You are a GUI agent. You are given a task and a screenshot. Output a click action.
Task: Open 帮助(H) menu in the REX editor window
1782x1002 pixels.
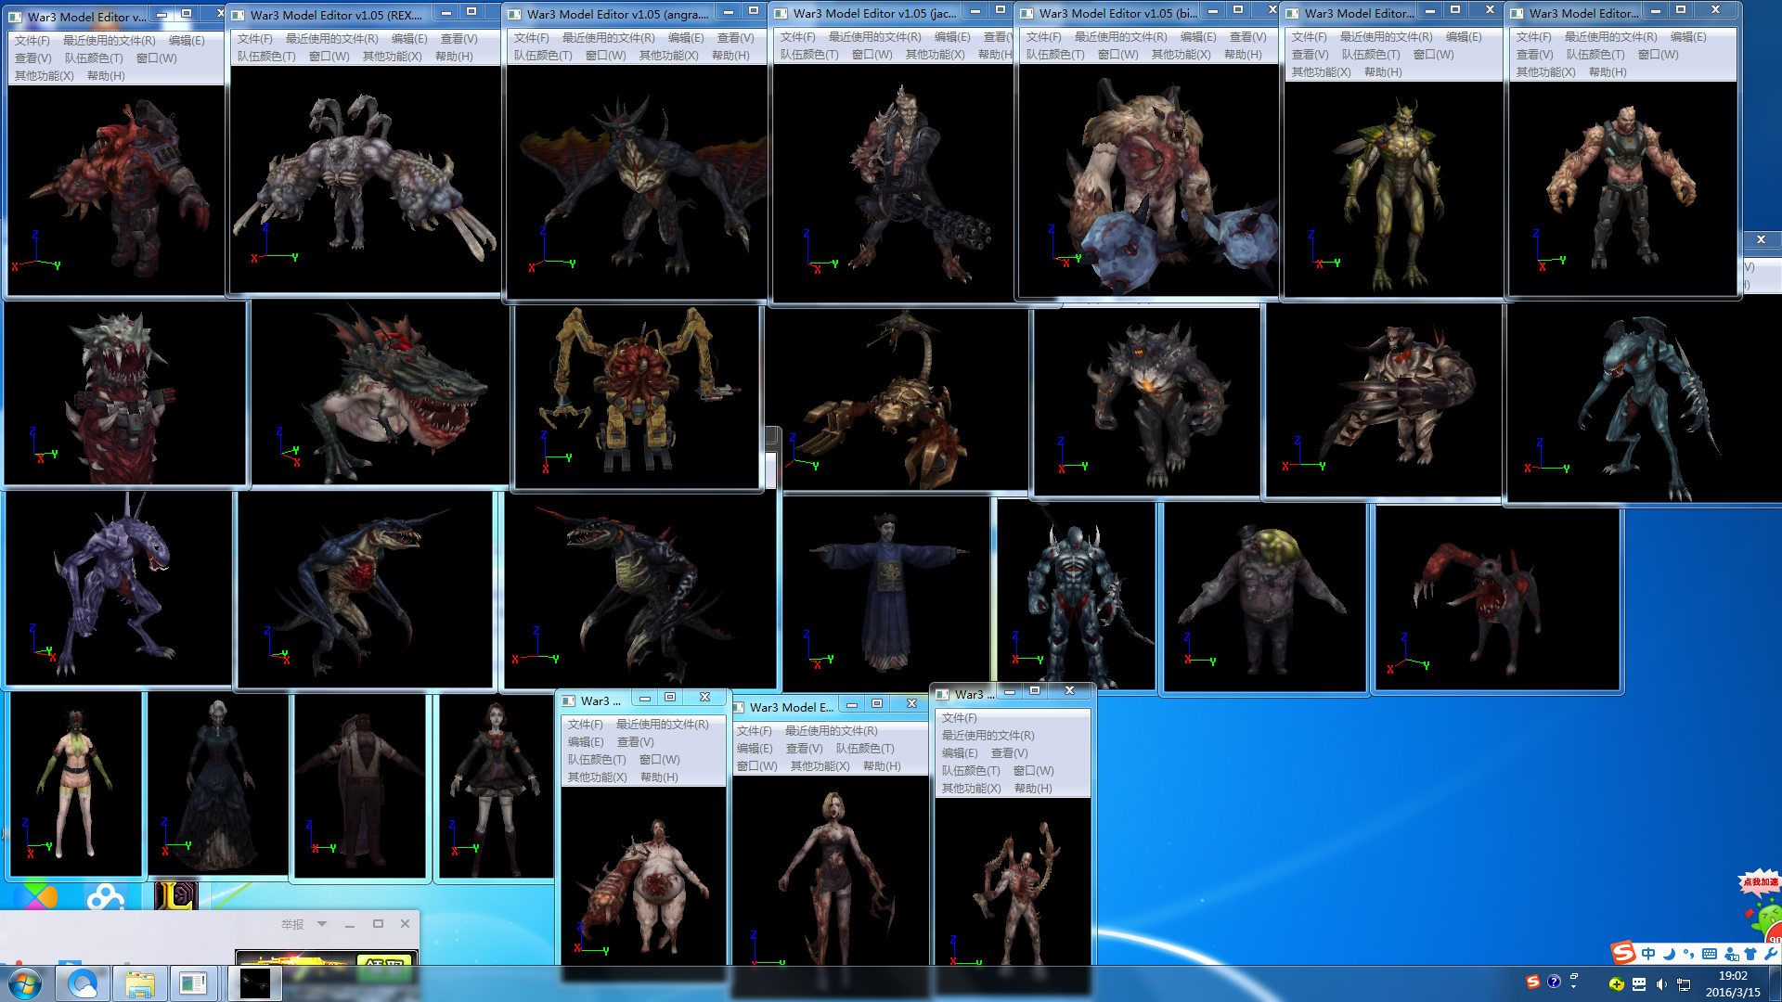click(454, 57)
